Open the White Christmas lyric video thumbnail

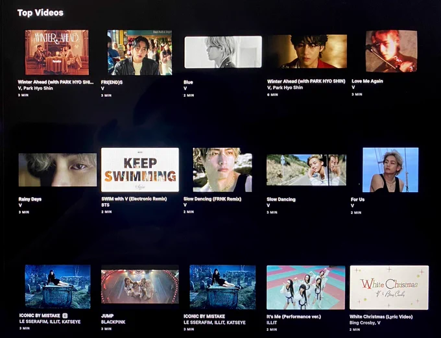[x=389, y=287]
